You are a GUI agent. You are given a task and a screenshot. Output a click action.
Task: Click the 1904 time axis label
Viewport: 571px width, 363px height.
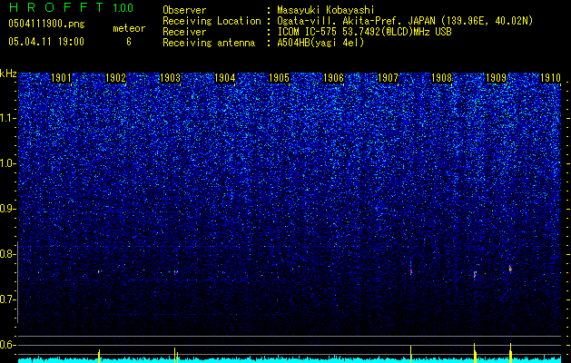click(225, 78)
